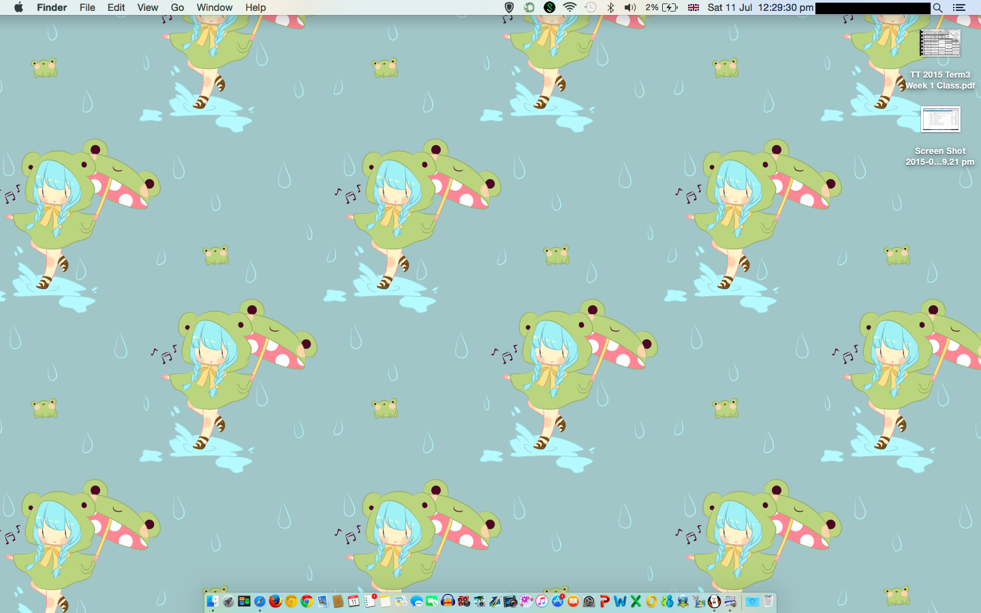Launch iTunes from the Dock

tap(542, 601)
